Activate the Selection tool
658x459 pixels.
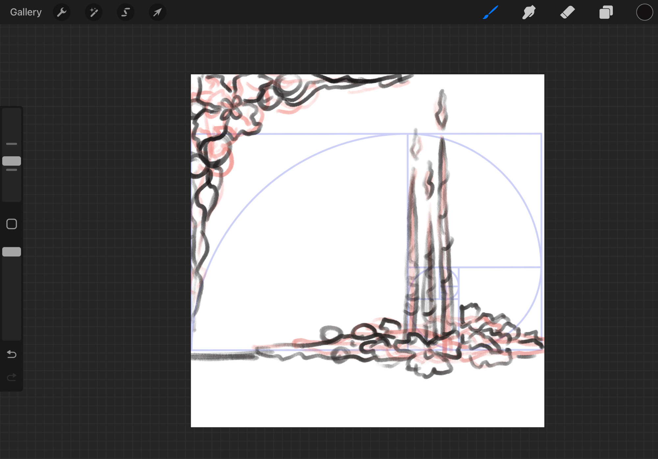(x=125, y=12)
